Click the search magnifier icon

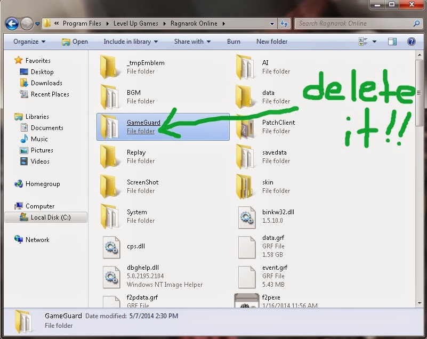tap(416, 23)
